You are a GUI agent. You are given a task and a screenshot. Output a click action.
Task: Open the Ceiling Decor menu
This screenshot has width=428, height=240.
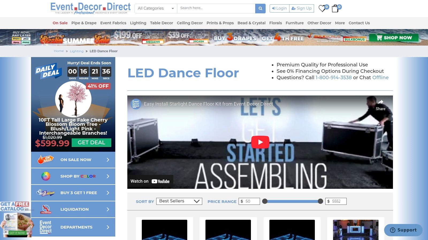tap(190, 23)
